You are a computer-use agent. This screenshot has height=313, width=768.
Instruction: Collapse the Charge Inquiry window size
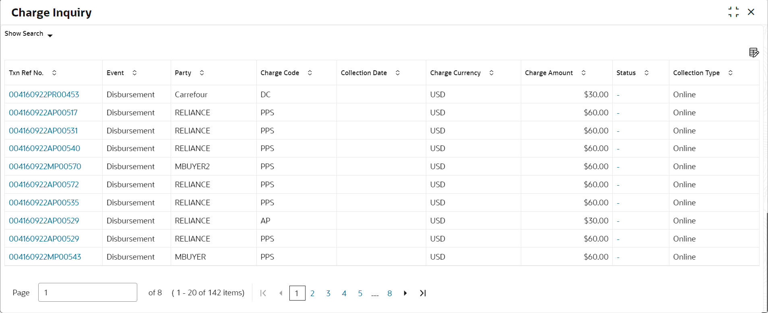coord(733,12)
